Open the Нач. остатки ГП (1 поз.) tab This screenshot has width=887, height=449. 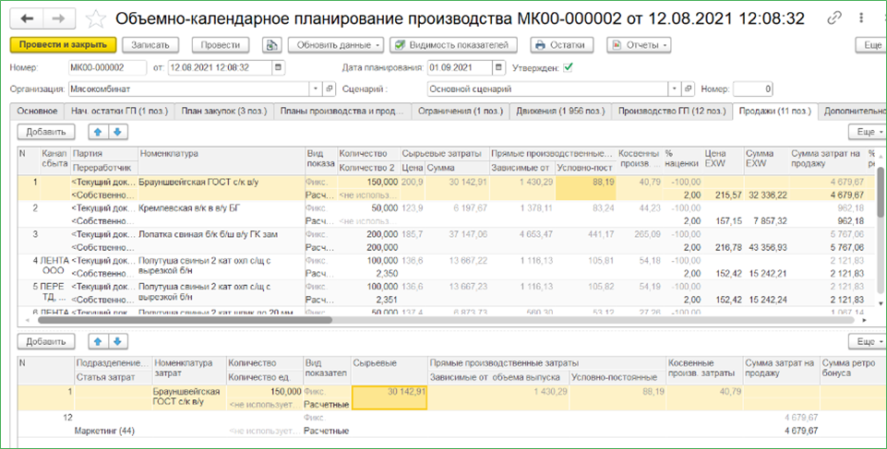pos(119,112)
